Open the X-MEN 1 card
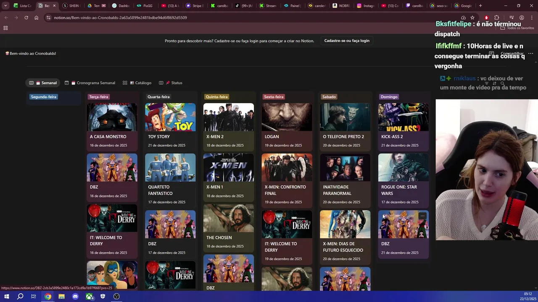This screenshot has width=538, height=302. [x=229, y=177]
